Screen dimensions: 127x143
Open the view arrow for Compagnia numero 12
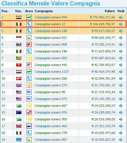click(x=121, y=24)
